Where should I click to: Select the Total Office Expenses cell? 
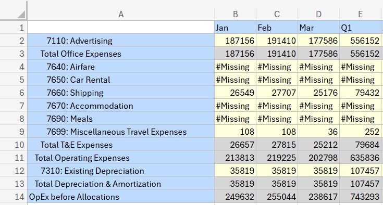(x=121, y=54)
